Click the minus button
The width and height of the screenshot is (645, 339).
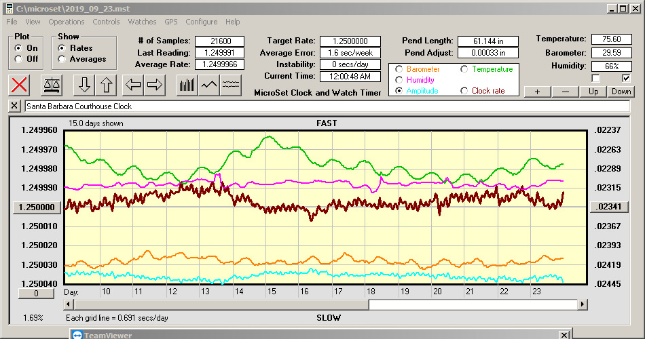click(x=565, y=92)
